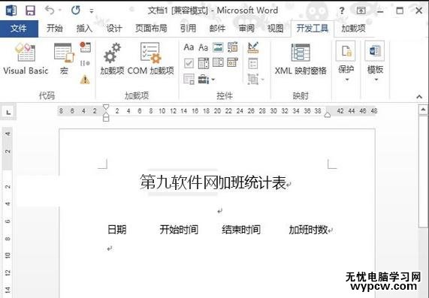Viewport: 429px width, 298px height.
Task: Collapse the ribbon
Action: [419, 97]
